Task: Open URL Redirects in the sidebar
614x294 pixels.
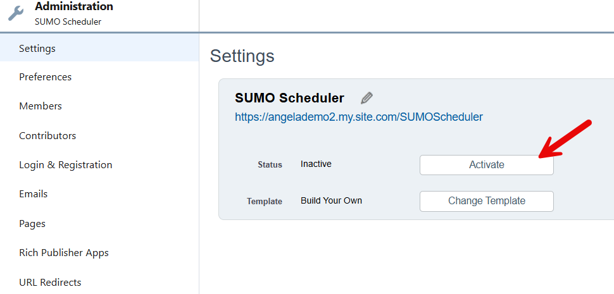Action: 50,282
